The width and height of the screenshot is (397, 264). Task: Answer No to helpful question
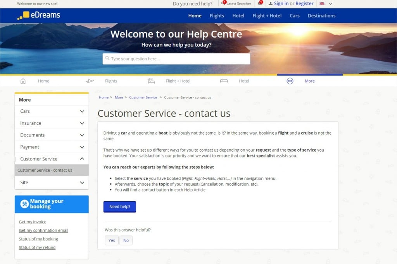pyautogui.click(x=126, y=240)
